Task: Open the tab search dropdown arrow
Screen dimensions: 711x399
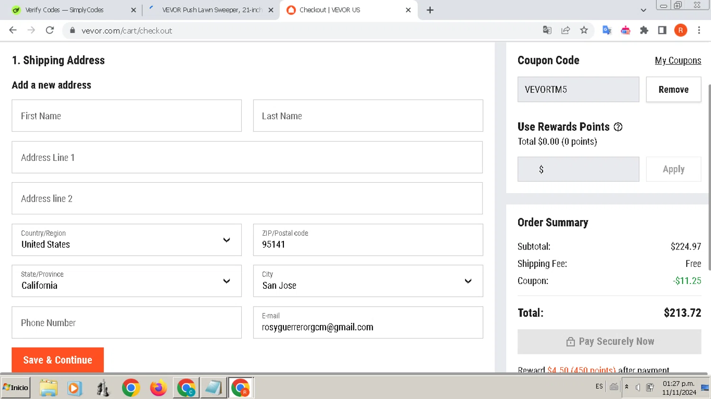Action: coord(643,10)
